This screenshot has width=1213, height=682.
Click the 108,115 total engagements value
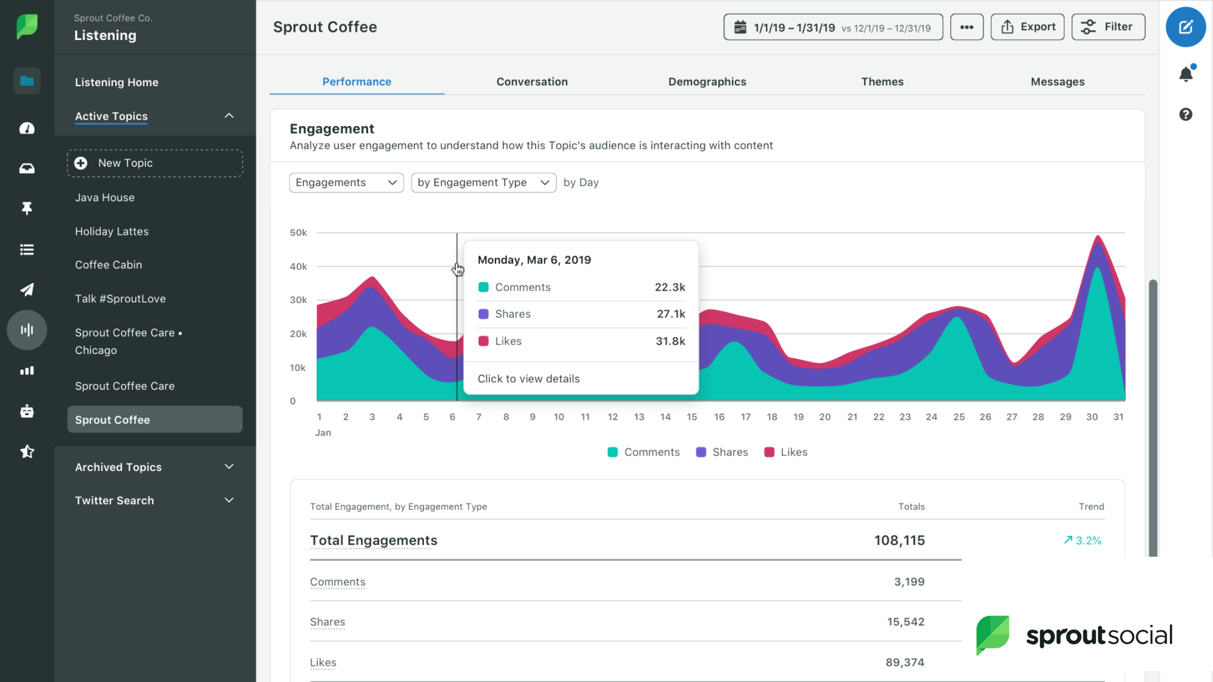click(899, 540)
